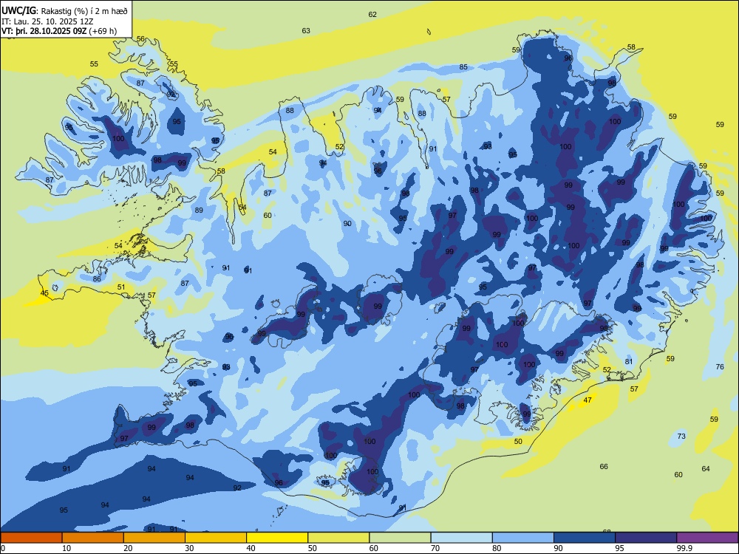Pick the 60–70 pale green legend swatch
The image size is (739, 554).
pos(400,538)
